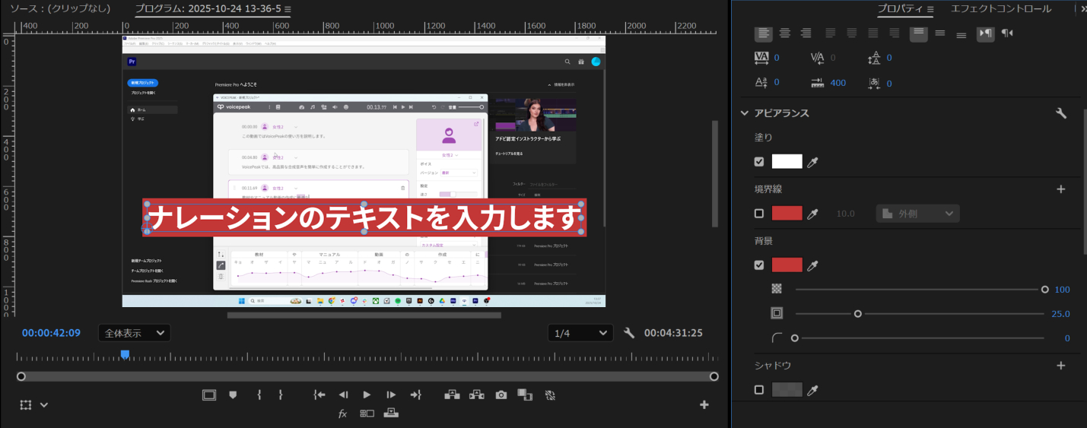Image resolution: width=1087 pixels, height=428 pixels.
Task: Collapse the アピアランス section
Action: (x=745, y=113)
